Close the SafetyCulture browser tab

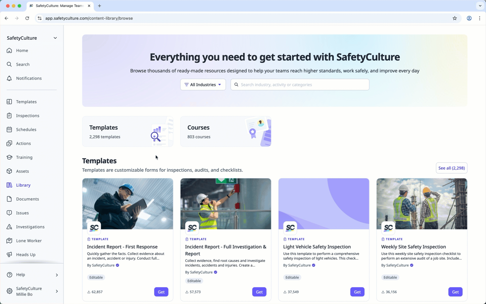coord(89,6)
